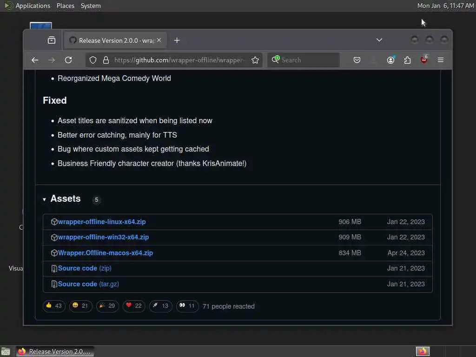Viewport: 476px width, 357px height.
Task: Click the '906 MB' file size
Action: click(350, 222)
